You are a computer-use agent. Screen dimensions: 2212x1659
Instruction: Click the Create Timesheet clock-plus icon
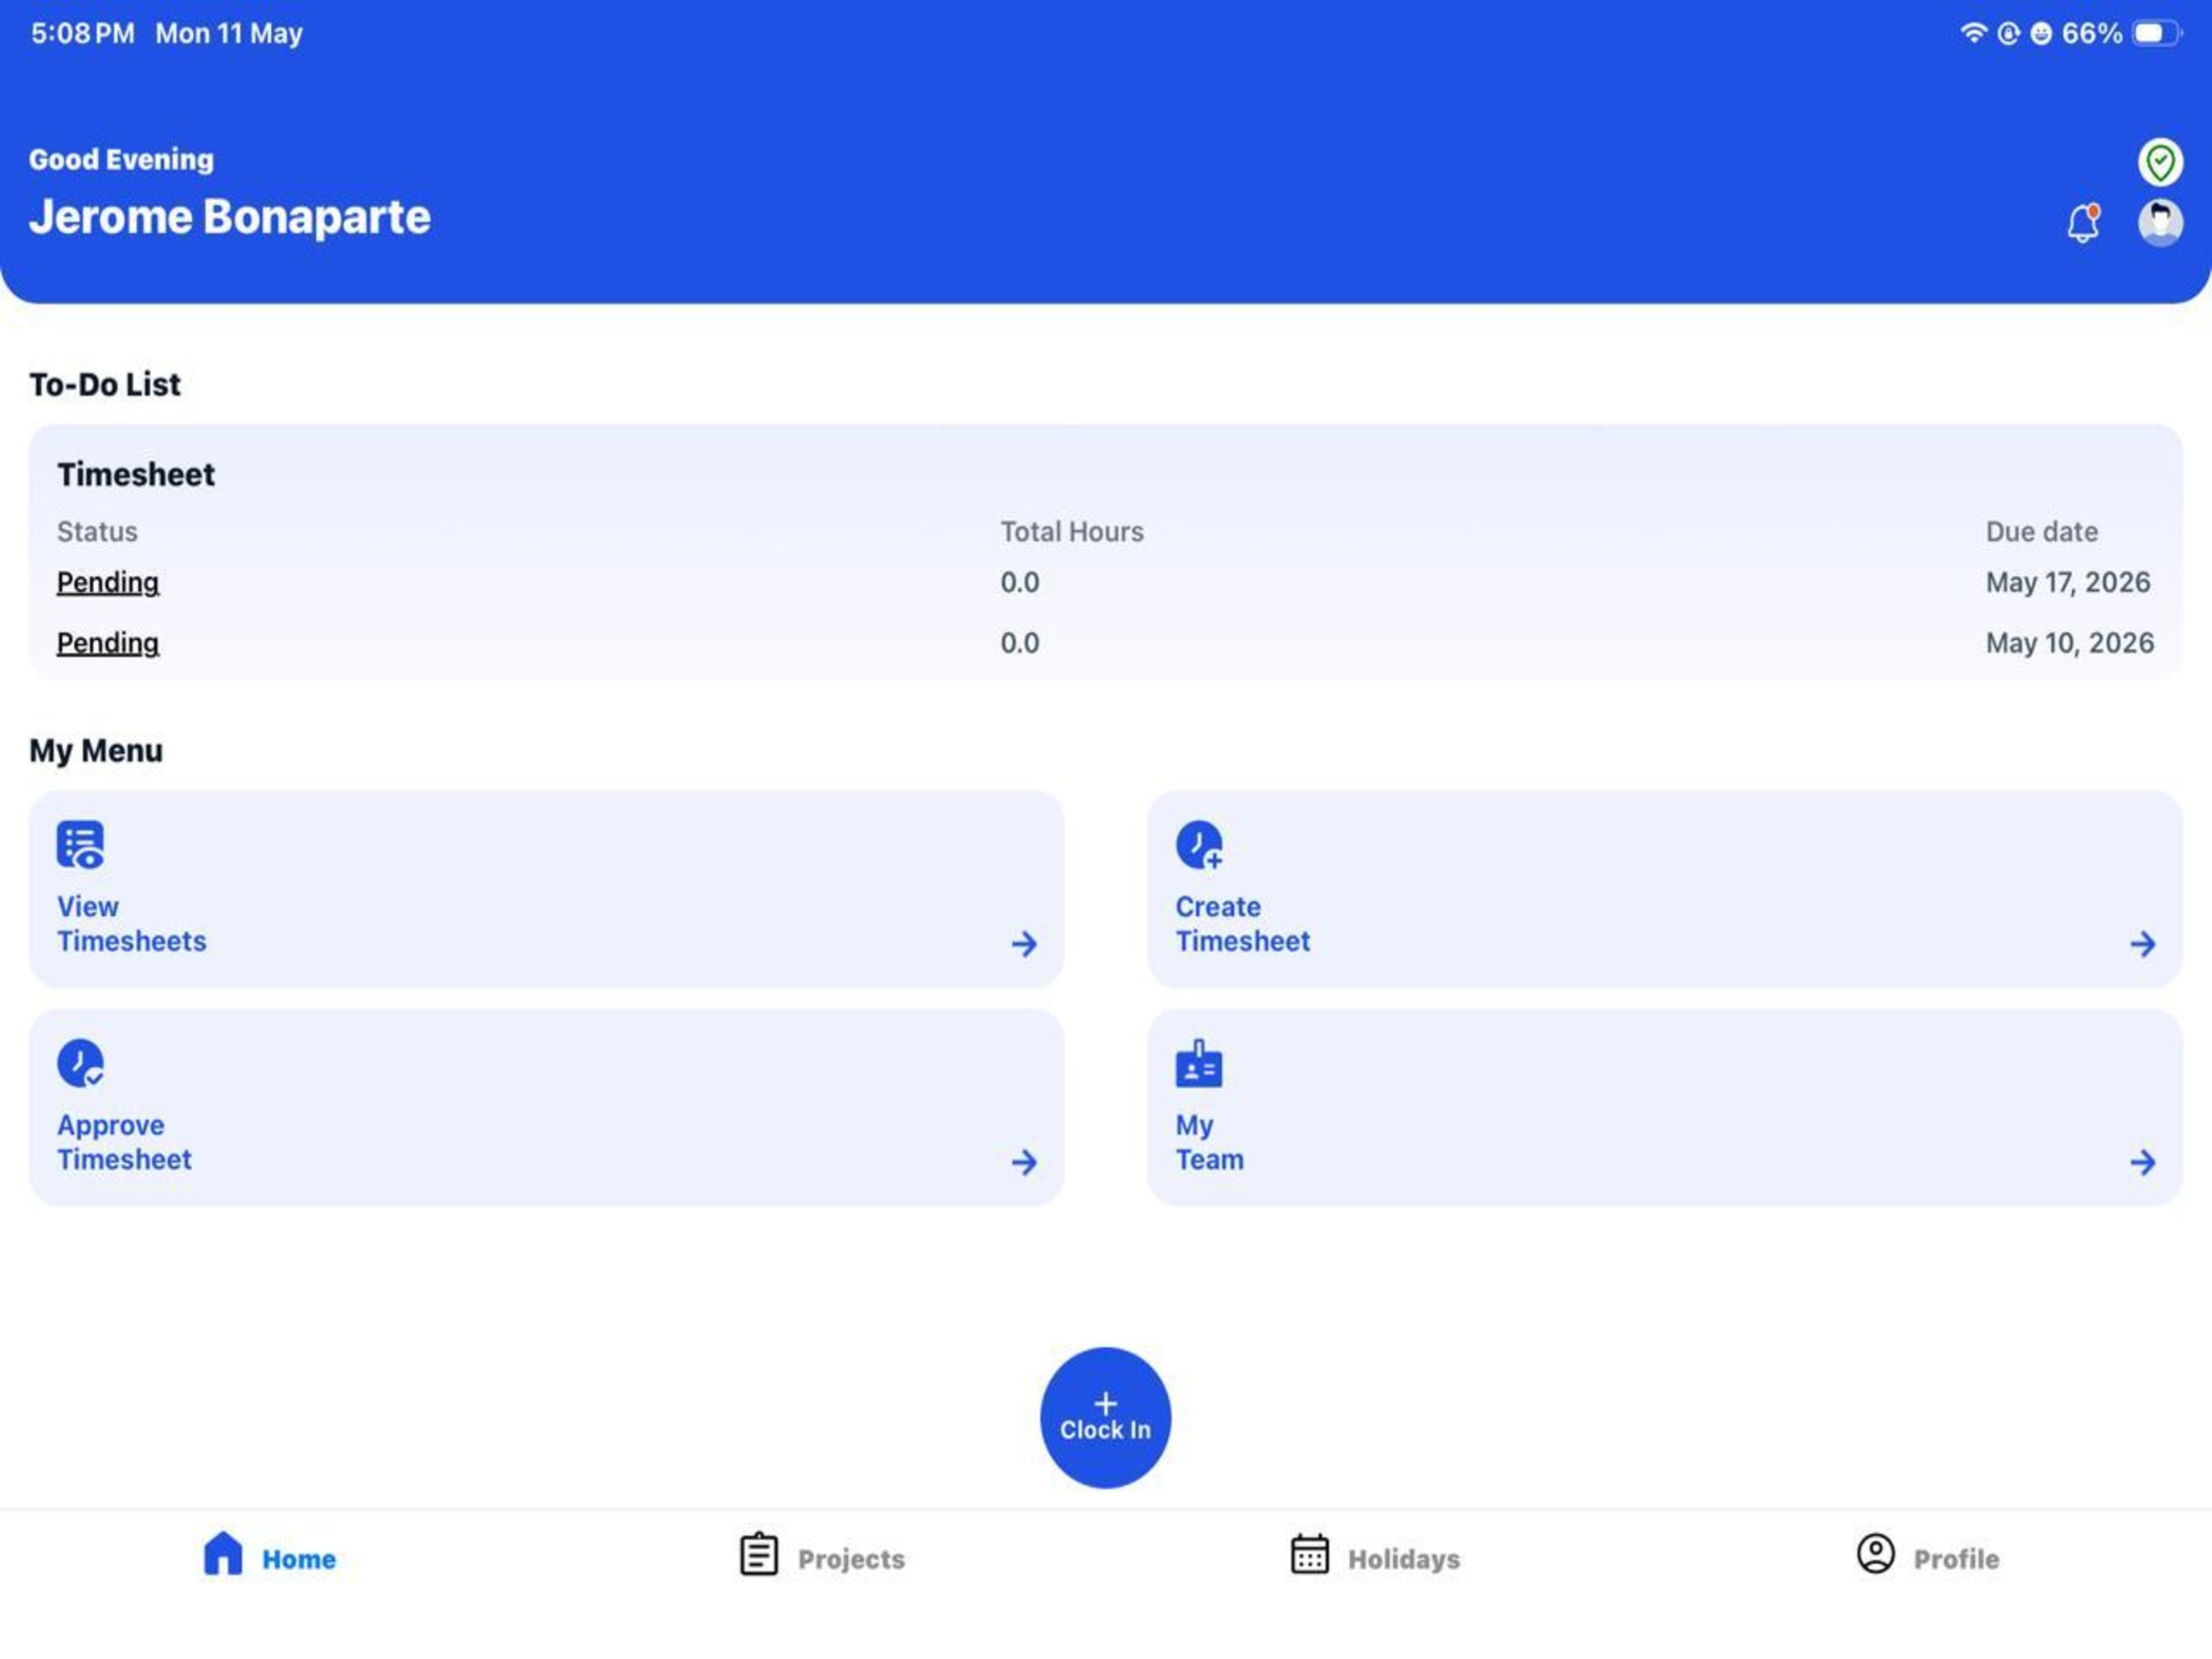point(1199,845)
